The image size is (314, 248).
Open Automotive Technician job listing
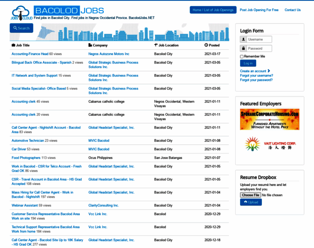tap(28, 141)
